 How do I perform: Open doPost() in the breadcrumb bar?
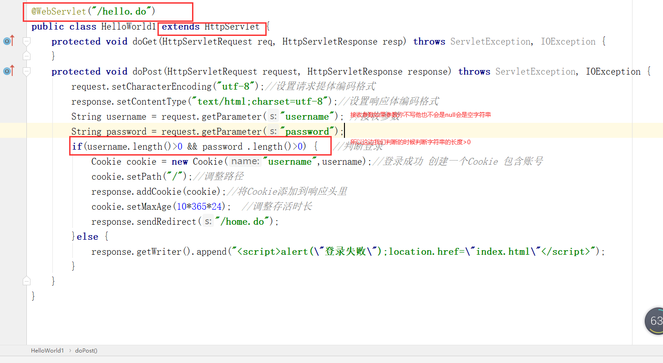85,350
